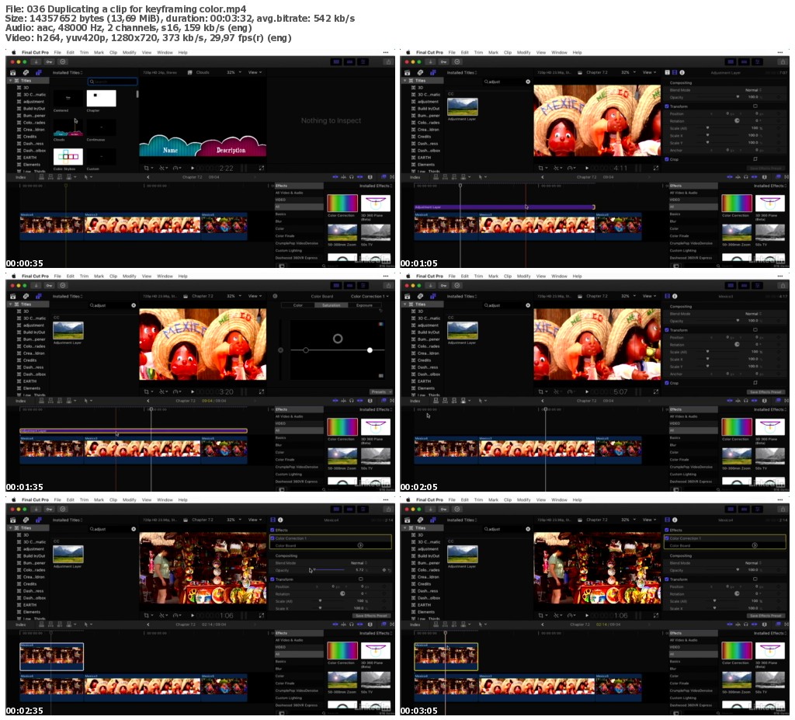Viewport: 795px width, 720px height.
Task: Toggle Transform checkbox in the 00:02:05 inspector
Action: pos(667,330)
